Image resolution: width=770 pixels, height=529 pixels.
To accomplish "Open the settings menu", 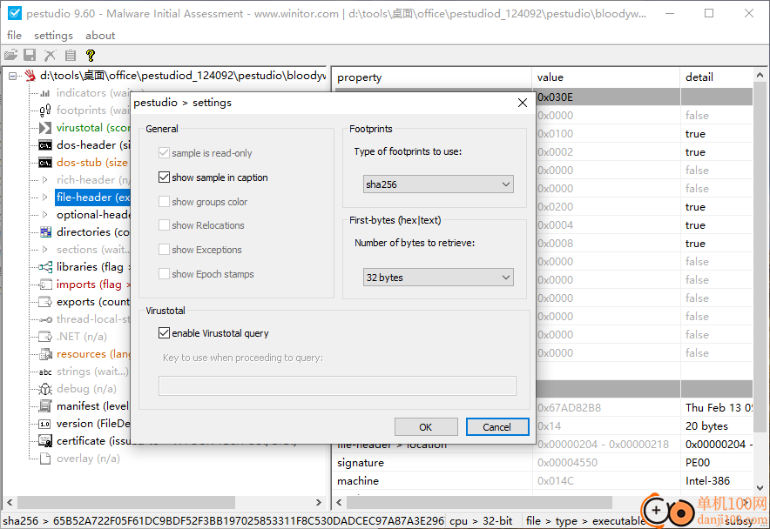I will (x=53, y=36).
